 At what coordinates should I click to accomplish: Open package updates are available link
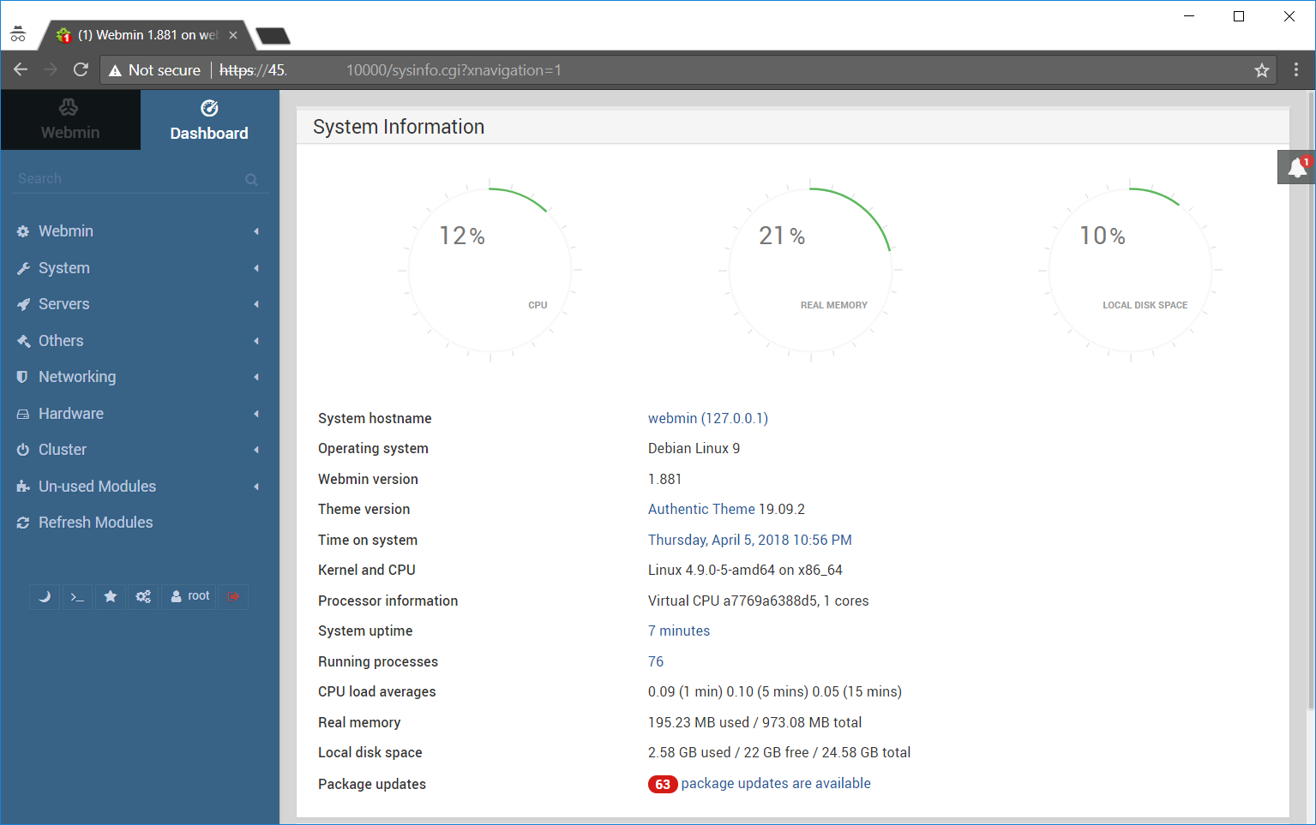pyautogui.click(x=776, y=783)
